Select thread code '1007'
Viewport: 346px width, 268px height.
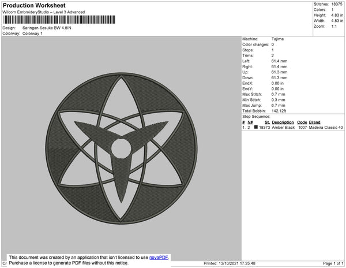303,128
